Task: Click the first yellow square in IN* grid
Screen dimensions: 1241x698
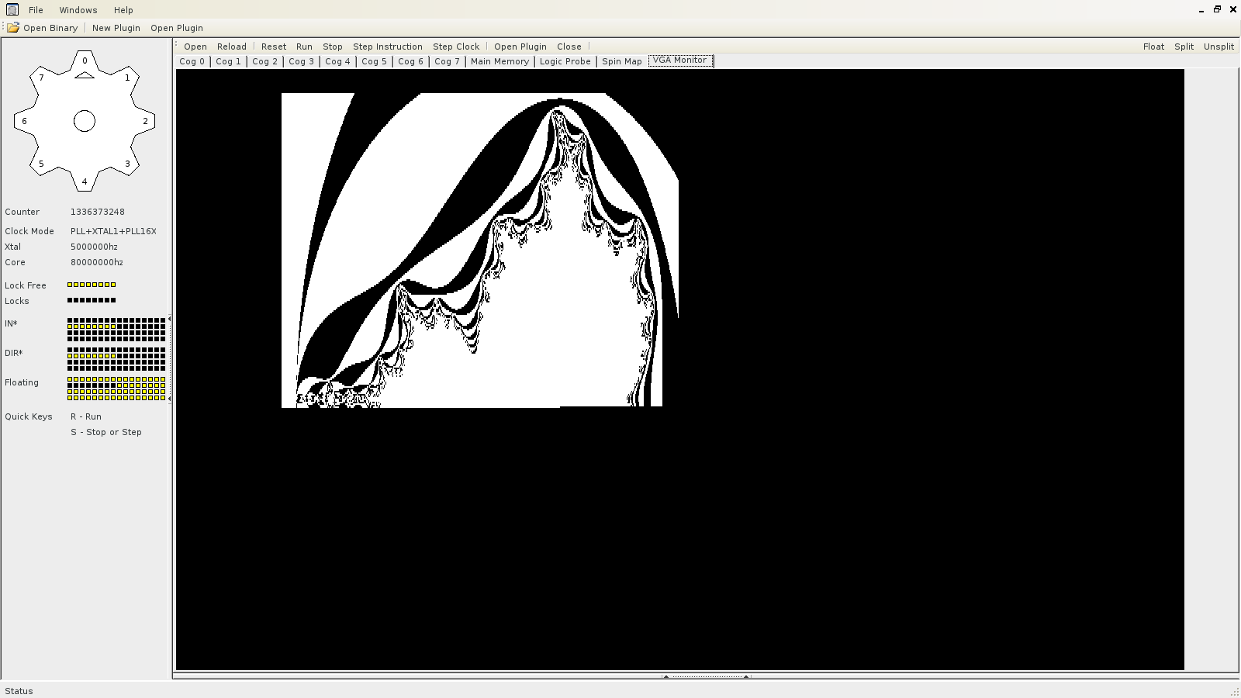Action: pyautogui.click(x=70, y=327)
